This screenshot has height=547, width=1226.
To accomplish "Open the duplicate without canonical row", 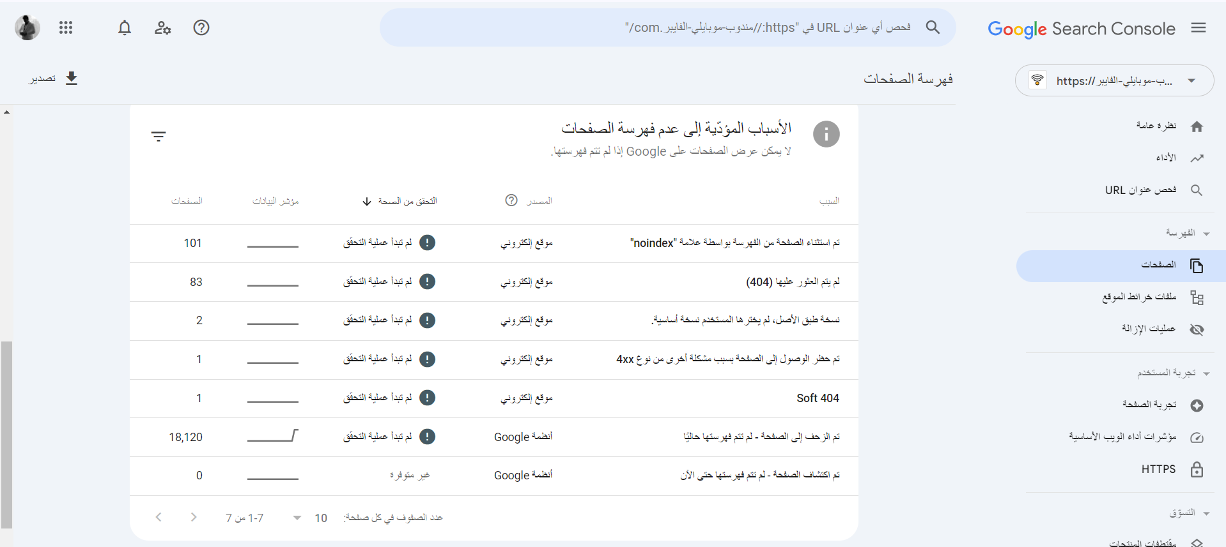I will pyautogui.click(x=494, y=320).
